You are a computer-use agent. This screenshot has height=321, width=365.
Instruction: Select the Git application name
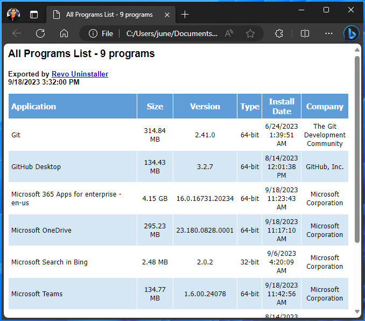16,135
